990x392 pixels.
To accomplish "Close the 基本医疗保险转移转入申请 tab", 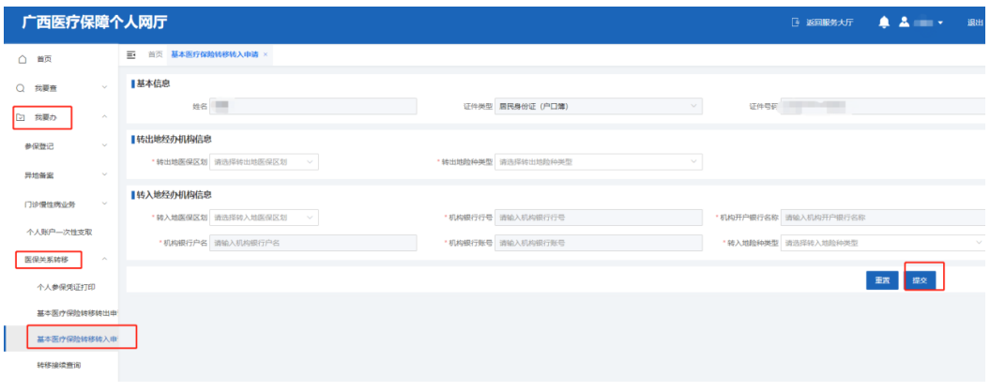I will pyautogui.click(x=266, y=54).
